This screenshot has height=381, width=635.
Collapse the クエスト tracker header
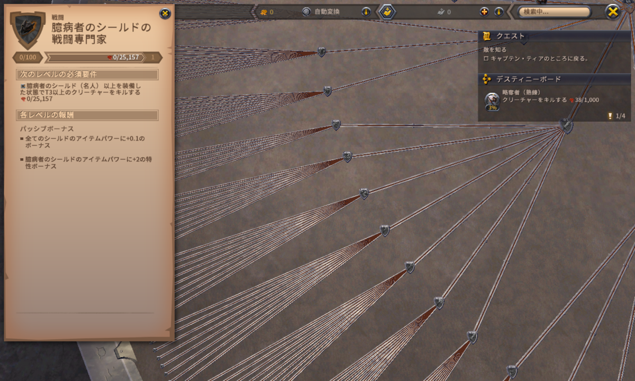pyautogui.click(x=554, y=36)
